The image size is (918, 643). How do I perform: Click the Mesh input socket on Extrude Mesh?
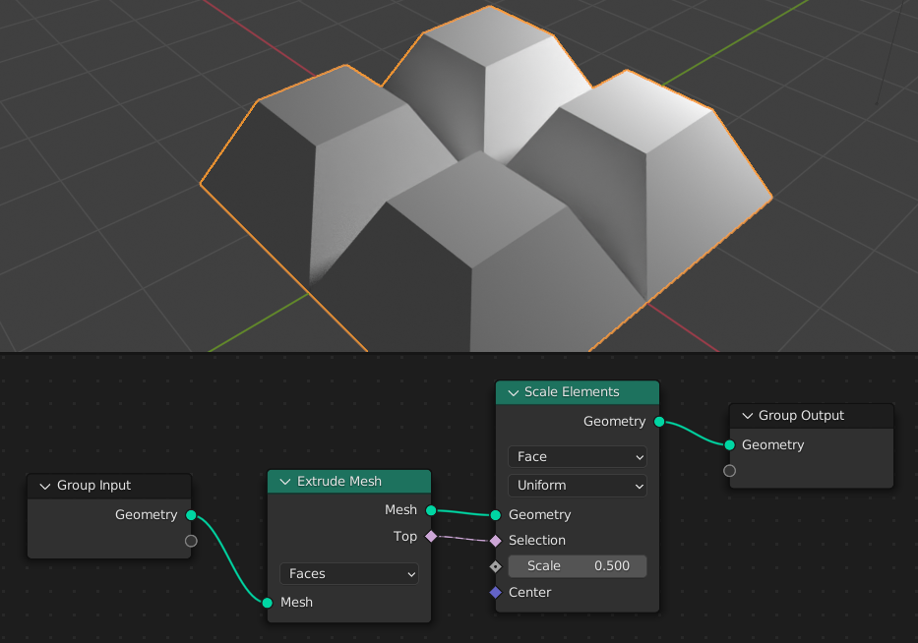click(268, 602)
